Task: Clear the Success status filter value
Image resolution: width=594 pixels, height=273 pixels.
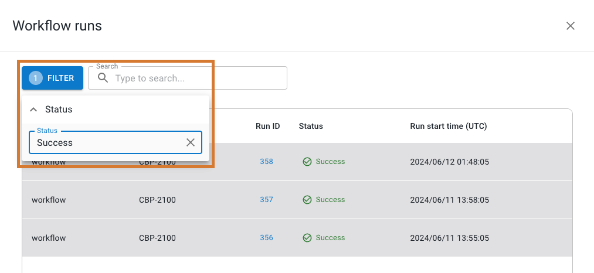Action: (191, 142)
